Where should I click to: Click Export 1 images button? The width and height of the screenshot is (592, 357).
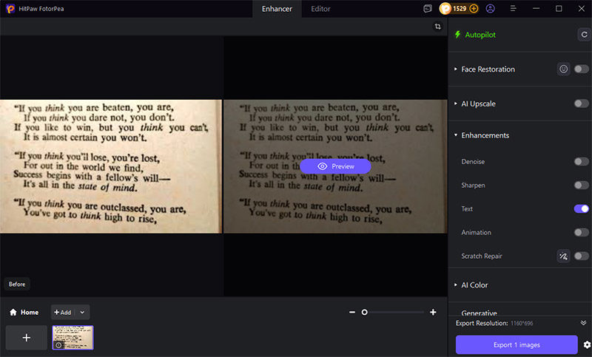click(517, 344)
